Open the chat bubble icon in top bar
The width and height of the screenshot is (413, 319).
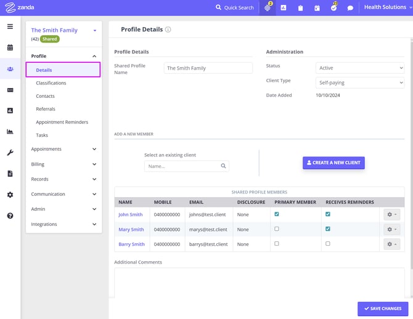[x=350, y=8]
